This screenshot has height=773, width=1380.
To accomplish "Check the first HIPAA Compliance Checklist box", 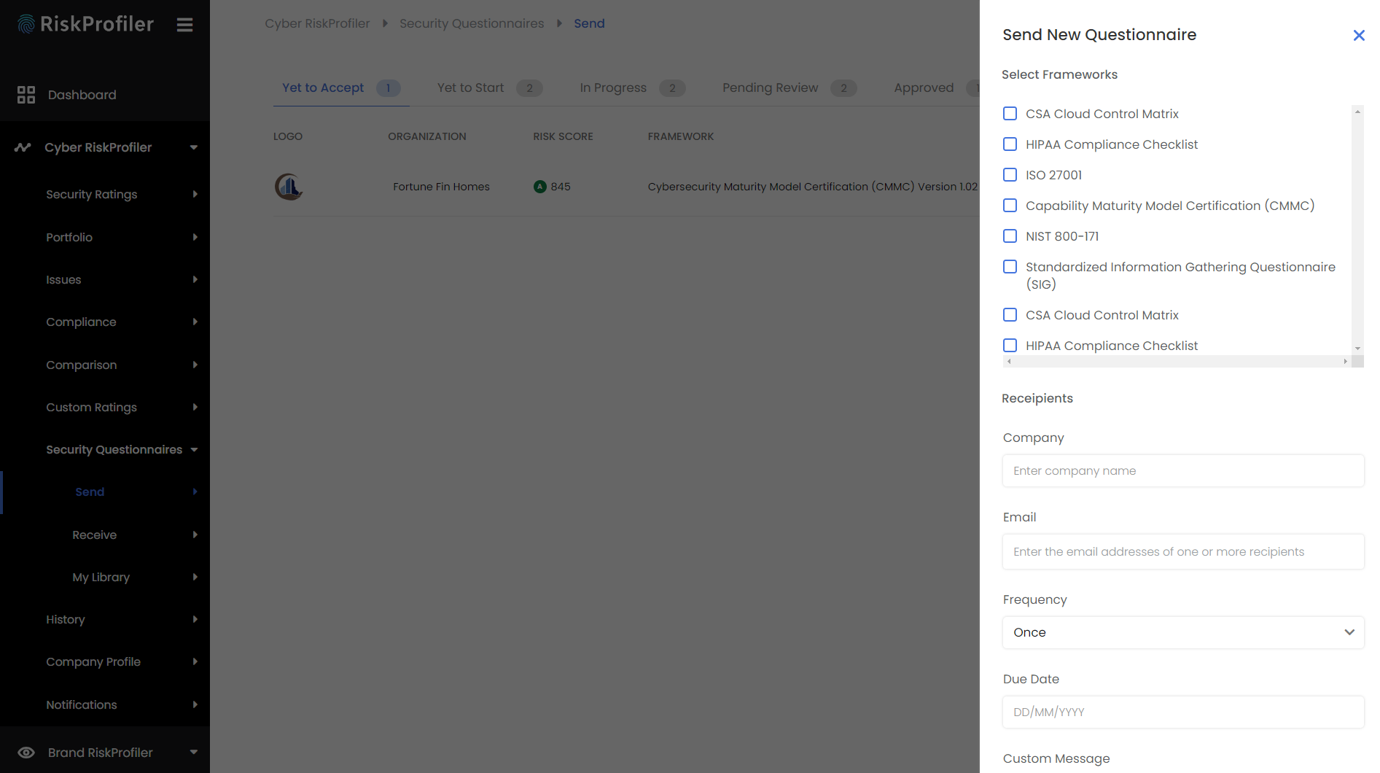I will 1010,144.
